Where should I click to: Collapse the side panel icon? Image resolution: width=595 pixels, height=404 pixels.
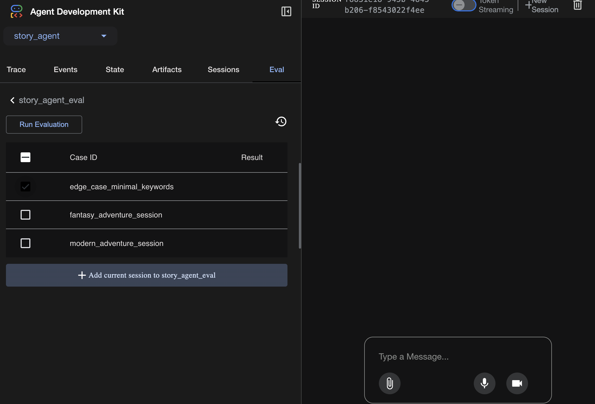pyautogui.click(x=286, y=11)
